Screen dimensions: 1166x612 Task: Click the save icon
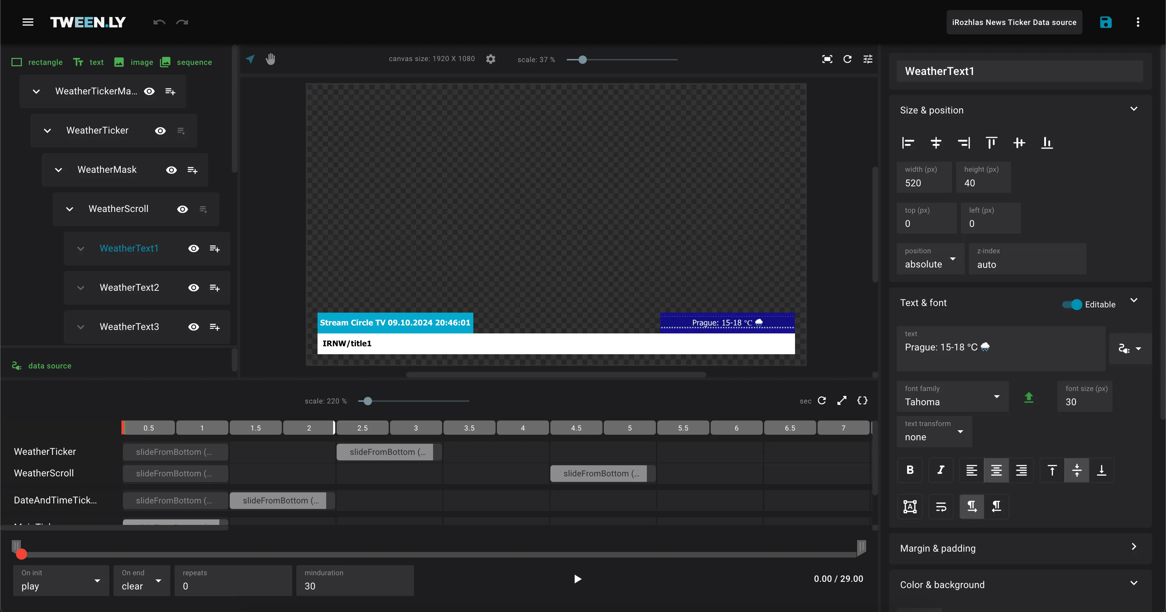1106,22
